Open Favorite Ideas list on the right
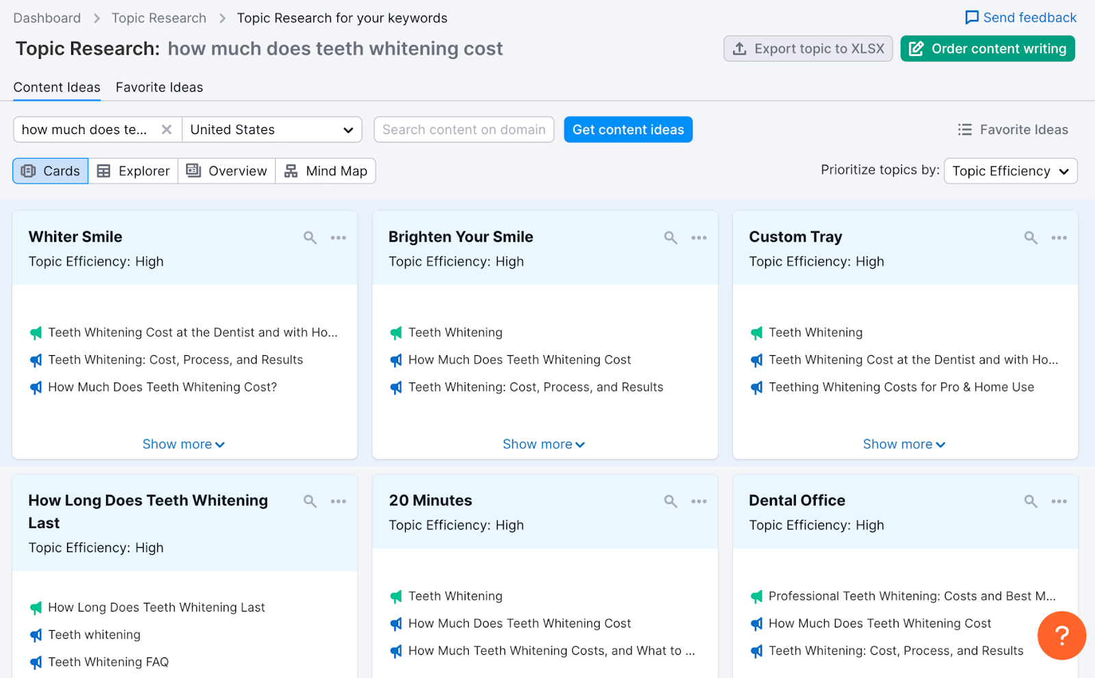The width and height of the screenshot is (1095, 678). pyautogui.click(x=1013, y=129)
